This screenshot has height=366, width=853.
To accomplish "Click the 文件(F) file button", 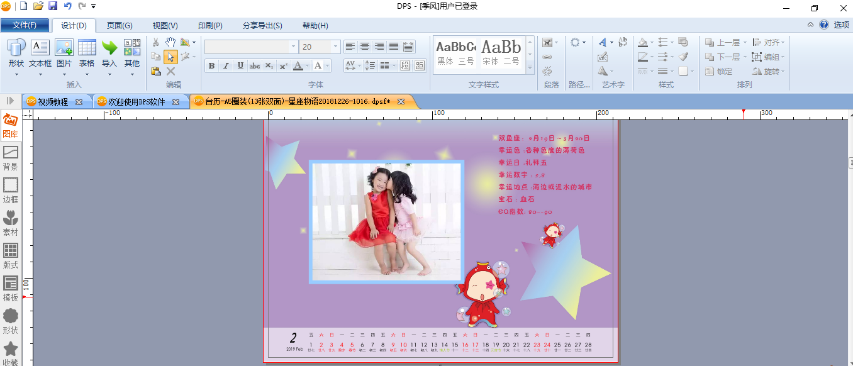I will [25, 26].
